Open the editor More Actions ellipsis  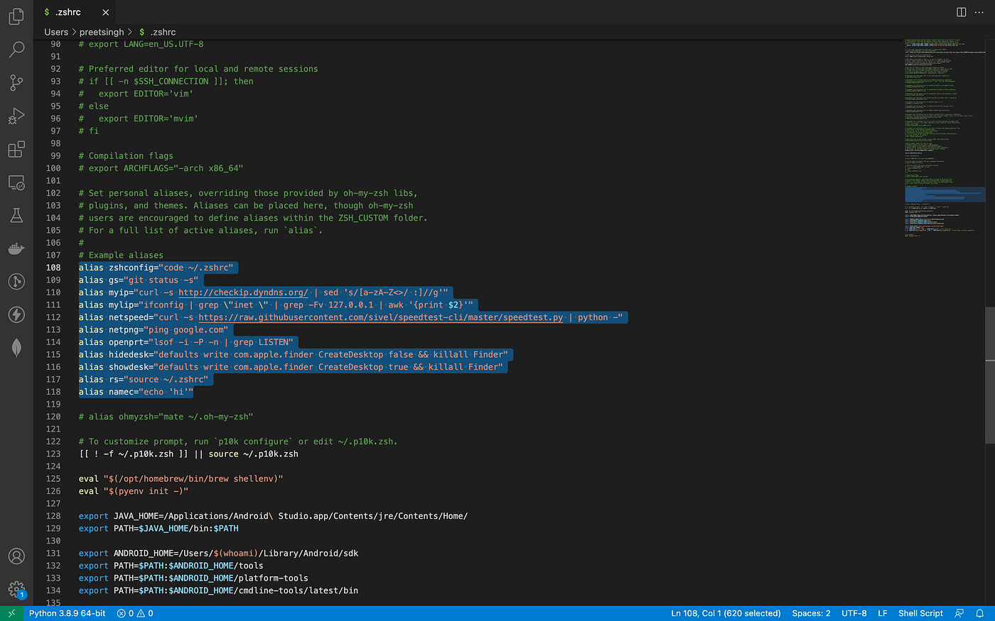tap(979, 12)
